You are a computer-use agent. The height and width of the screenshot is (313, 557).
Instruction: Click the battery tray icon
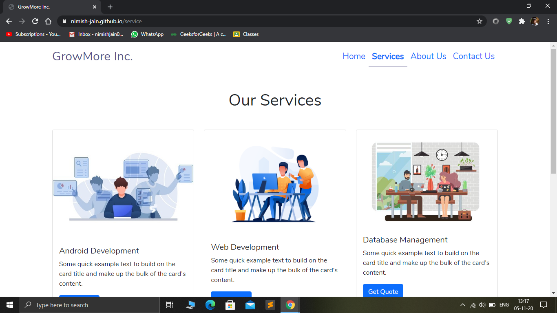(x=492, y=305)
